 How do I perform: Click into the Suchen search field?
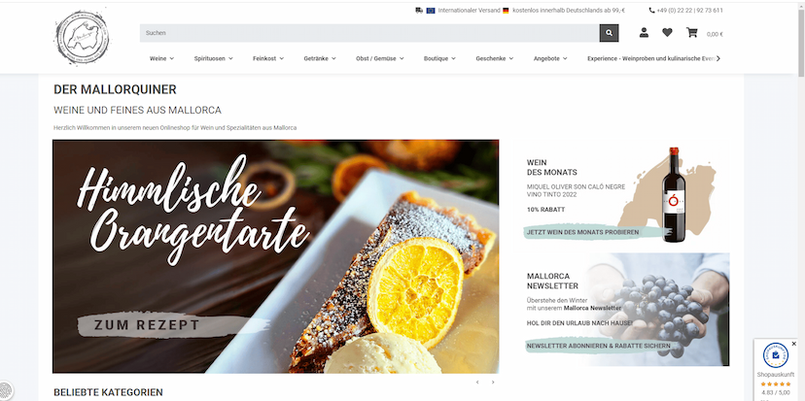point(369,33)
